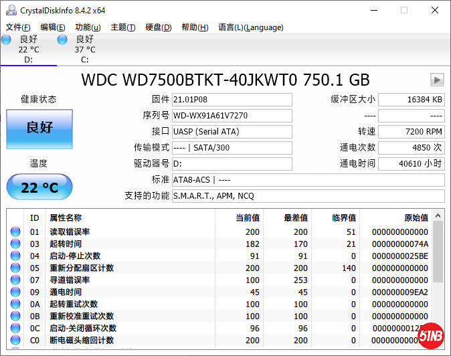Click the serial number field

coord(232,116)
